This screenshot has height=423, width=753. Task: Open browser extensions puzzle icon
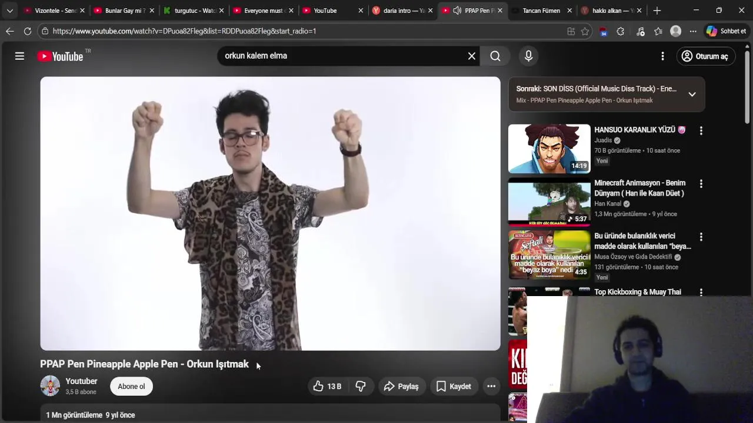point(620,31)
